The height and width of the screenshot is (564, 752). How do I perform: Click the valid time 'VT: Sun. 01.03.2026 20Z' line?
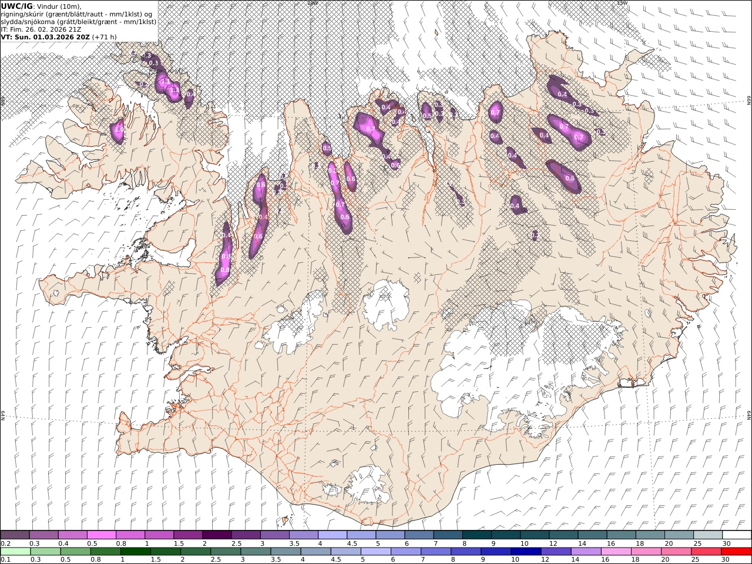[45, 36]
